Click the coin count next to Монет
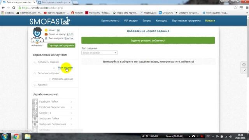This screenshot has width=249, height=140. [x=58, y=30]
